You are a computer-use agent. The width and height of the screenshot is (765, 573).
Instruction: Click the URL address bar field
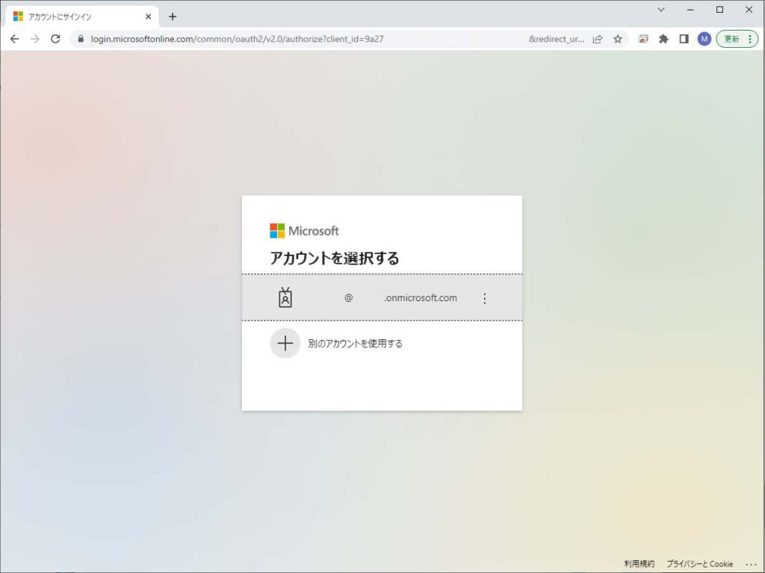299,39
